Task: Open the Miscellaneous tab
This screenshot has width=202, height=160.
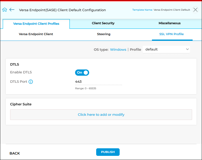Action: click(x=169, y=23)
